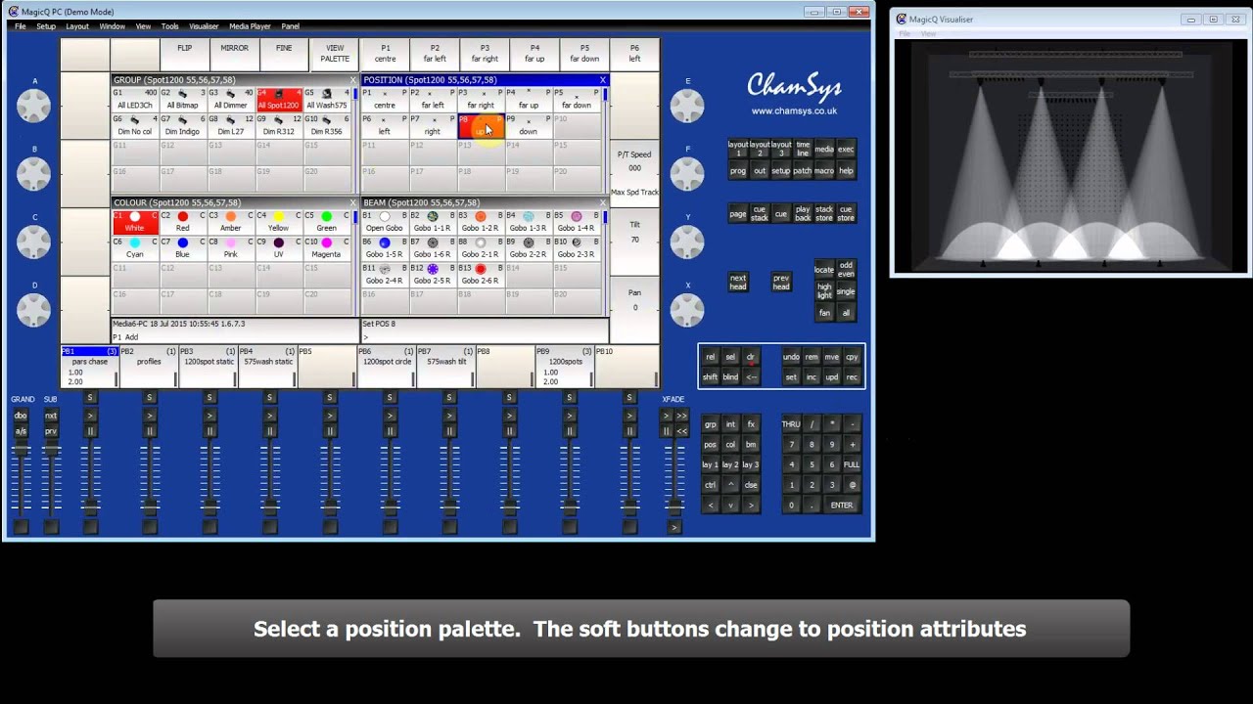This screenshot has width=1253, height=704.
Task: Click encoder wheel D
Action: (34, 310)
